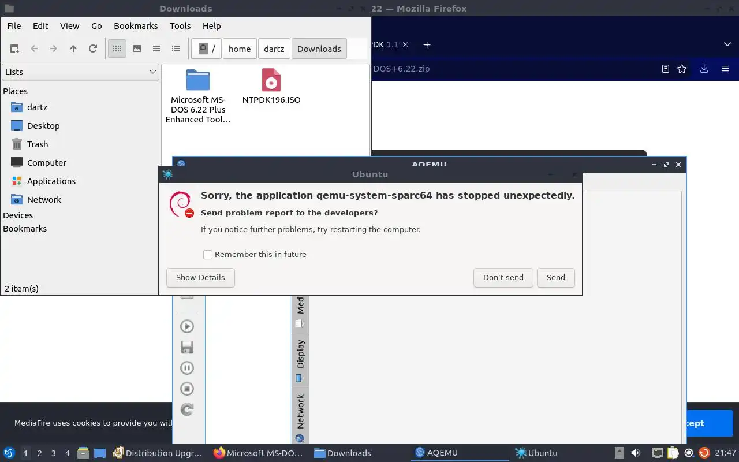Open the File menu
Screen dimensions: 739x462
tap(14, 26)
